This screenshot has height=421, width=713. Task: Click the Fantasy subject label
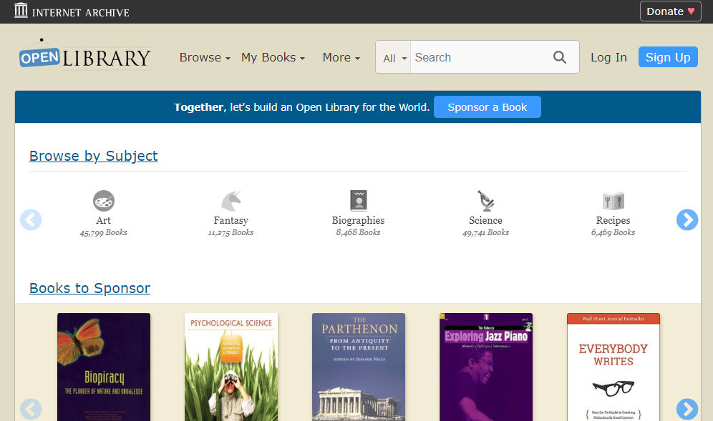click(x=231, y=220)
